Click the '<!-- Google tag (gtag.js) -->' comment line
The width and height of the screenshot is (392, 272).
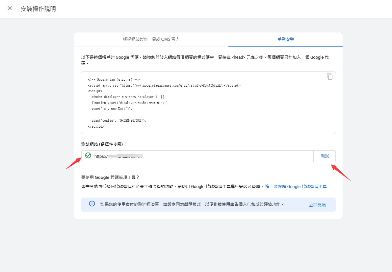coord(114,79)
